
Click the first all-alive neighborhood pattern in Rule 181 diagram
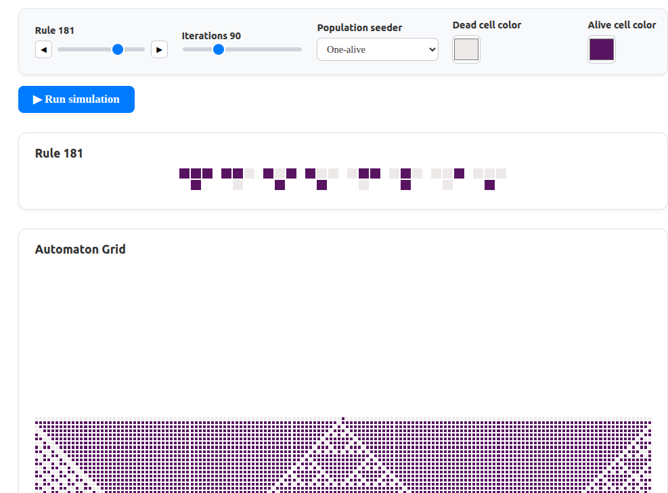(195, 173)
